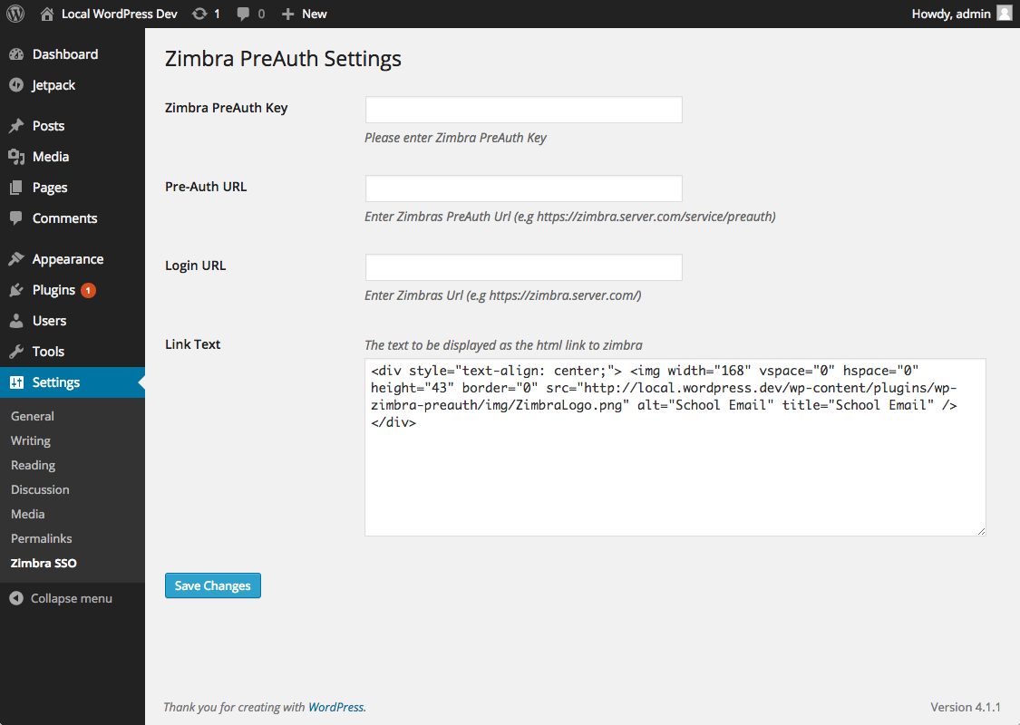The height and width of the screenshot is (725, 1020).
Task: Open the Jetpack sidebar icon
Action: [16, 85]
